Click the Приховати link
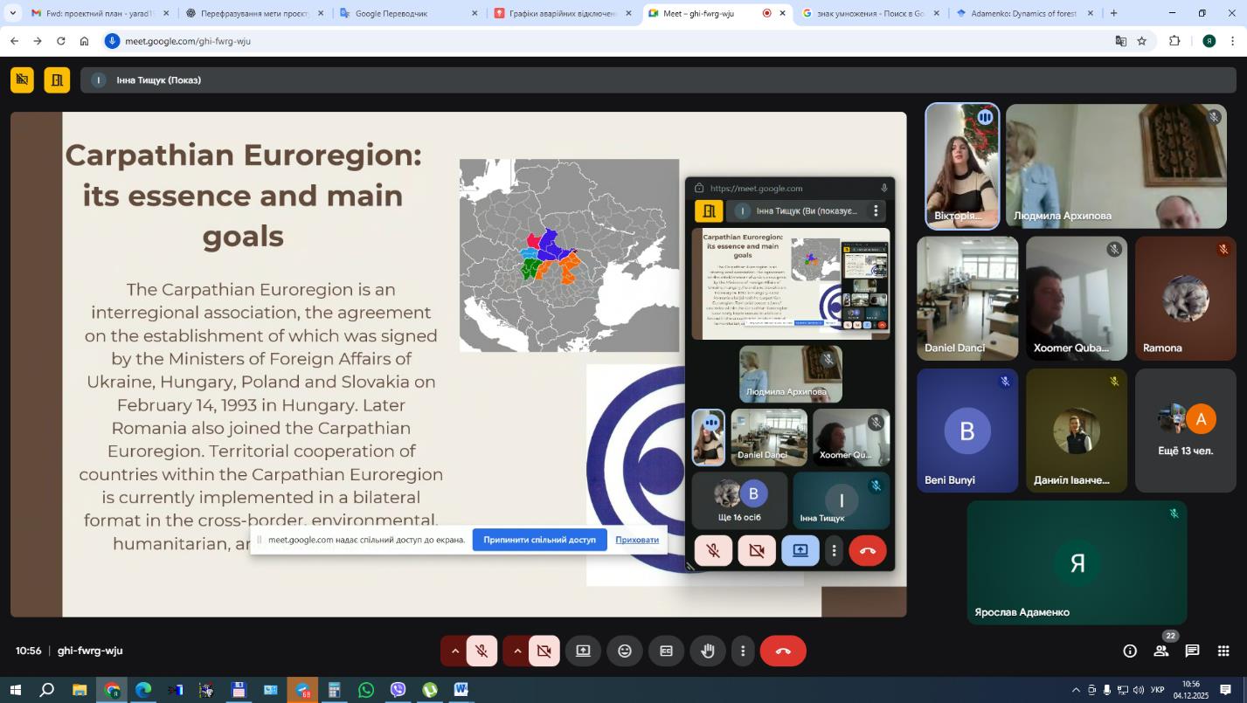The width and height of the screenshot is (1247, 703). click(x=637, y=540)
